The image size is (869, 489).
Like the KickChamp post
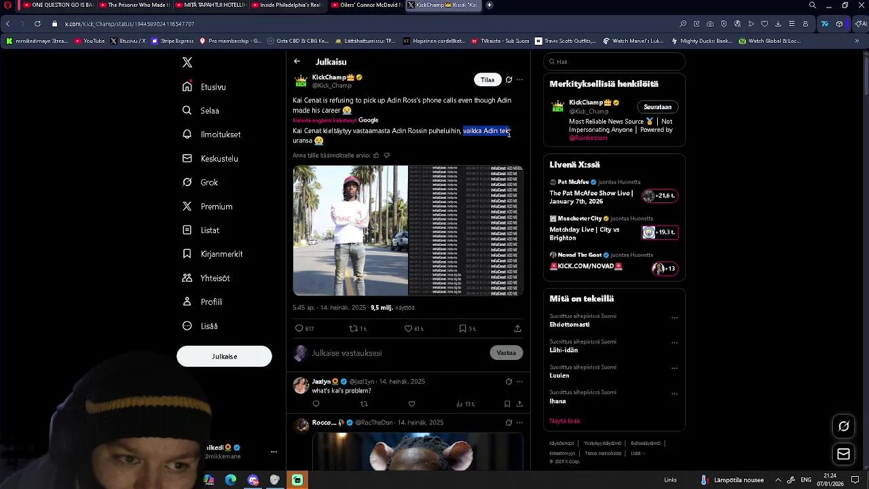414,329
